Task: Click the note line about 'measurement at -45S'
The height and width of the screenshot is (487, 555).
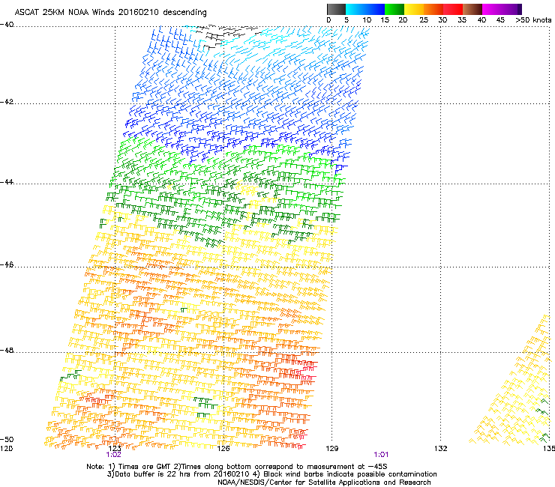Action: 237,467
